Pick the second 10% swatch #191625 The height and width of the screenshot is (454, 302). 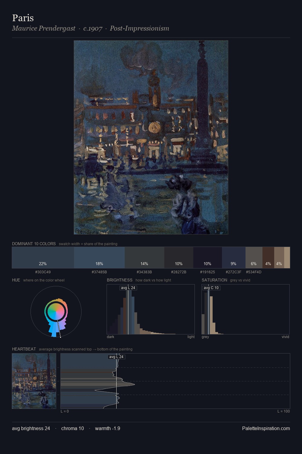207,258
